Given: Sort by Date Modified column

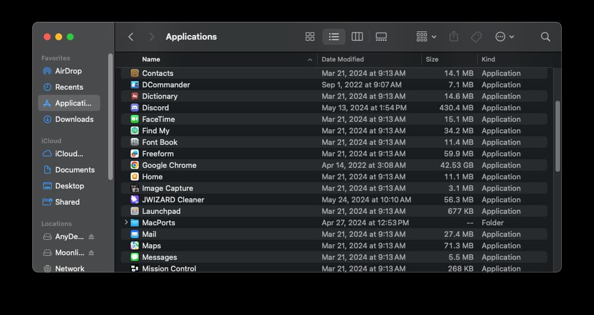Looking at the screenshot, I should [342, 59].
